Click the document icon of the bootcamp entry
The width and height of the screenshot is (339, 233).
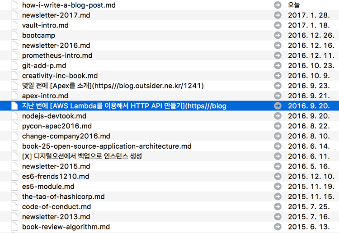pyautogui.click(x=14, y=35)
